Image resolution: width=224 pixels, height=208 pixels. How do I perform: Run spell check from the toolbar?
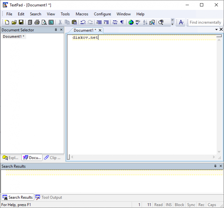(x=138, y=22)
